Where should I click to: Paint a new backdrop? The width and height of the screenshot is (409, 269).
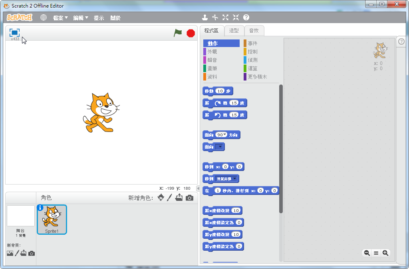[x=17, y=253]
